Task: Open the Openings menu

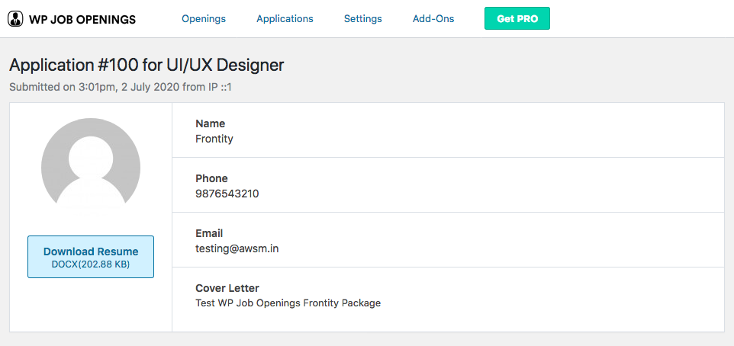Action: point(204,18)
